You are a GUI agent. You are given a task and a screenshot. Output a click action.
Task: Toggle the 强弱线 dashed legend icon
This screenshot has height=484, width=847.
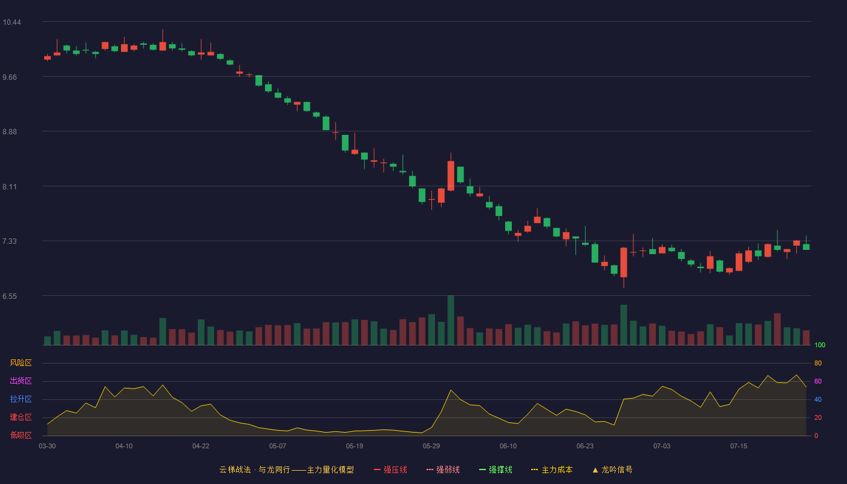point(430,469)
